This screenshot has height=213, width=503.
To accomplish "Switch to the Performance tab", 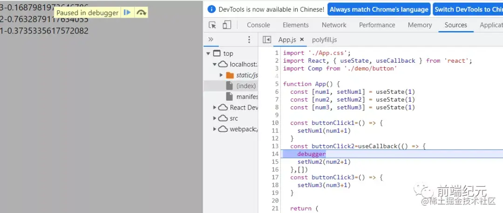I will tap(377, 25).
